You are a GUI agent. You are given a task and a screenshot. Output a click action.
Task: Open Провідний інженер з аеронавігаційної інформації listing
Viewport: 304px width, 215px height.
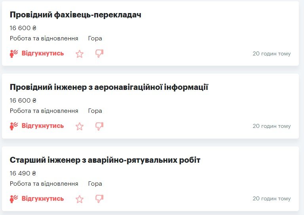pyautogui.click(x=109, y=88)
